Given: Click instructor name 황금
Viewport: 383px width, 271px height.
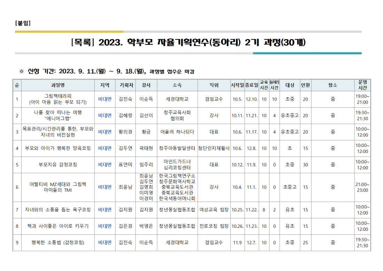Looking at the screenshot, I should (146, 132).
